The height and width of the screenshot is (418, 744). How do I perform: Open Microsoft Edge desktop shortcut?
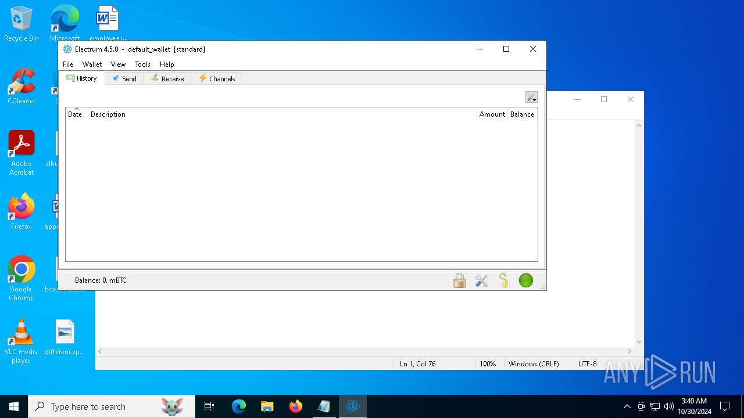tap(65, 24)
